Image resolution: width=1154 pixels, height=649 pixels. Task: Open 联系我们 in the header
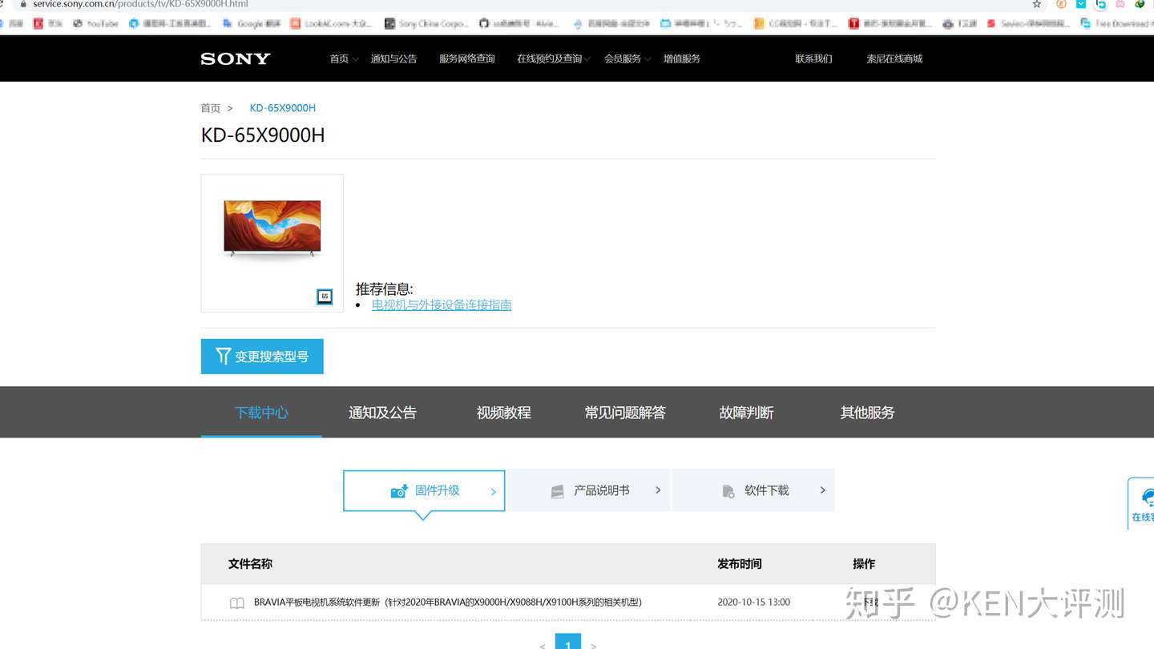813,58
